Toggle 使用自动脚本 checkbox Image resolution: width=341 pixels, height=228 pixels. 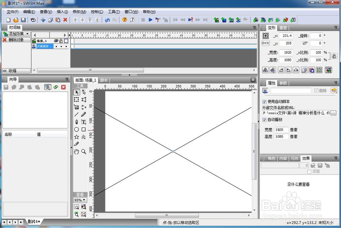click(x=264, y=102)
